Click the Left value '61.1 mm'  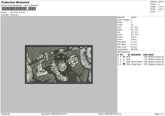(x=134, y=27)
